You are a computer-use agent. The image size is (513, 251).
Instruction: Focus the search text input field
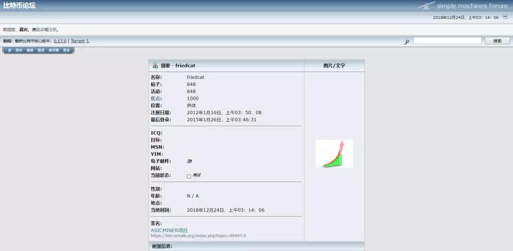(447, 41)
